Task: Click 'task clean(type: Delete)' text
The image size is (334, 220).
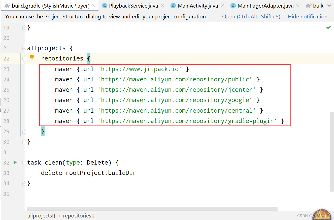Action: tap(69, 163)
